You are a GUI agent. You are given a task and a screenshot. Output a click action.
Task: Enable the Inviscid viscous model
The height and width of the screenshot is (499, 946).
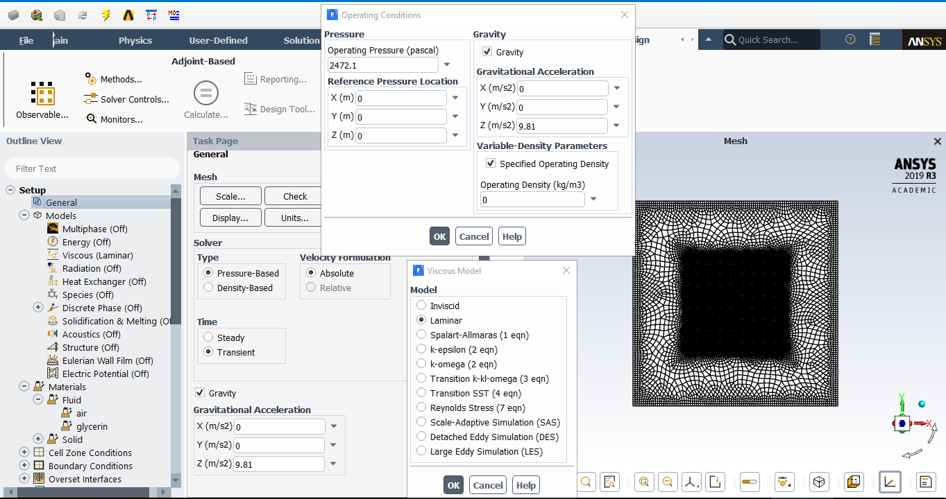tap(421, 306)
